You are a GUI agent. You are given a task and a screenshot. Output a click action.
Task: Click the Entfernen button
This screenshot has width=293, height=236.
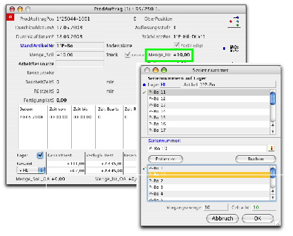(166, 159)
